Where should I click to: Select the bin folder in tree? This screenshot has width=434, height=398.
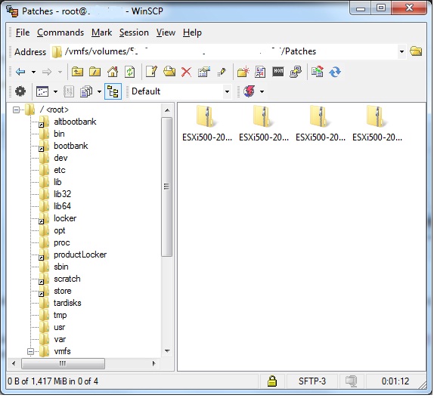pyautogui.click(x=59, y=134)
